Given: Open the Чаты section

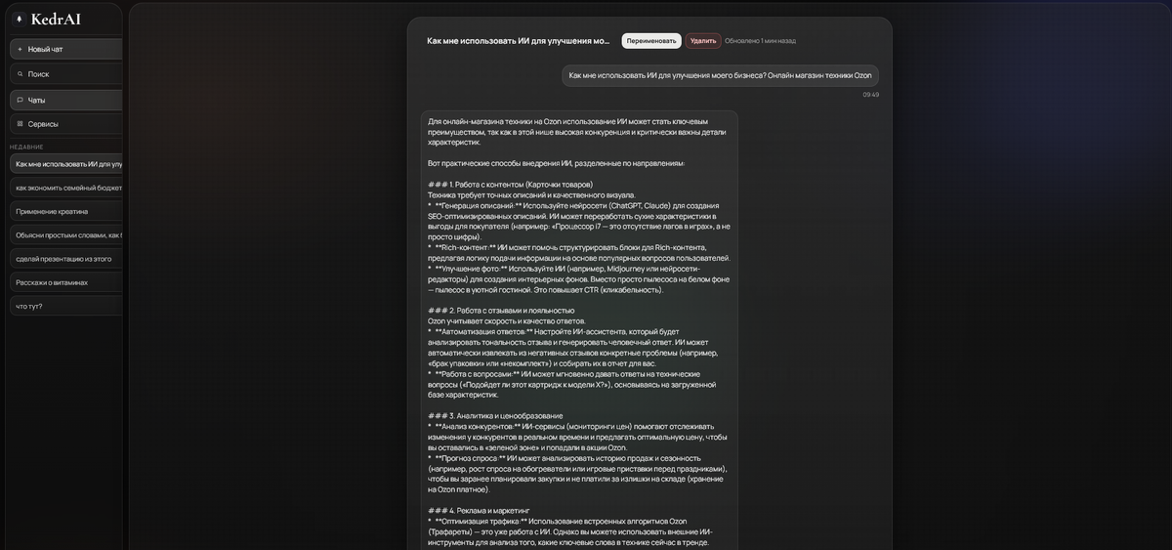Looking at the screenshot, I should coord(66,100).
